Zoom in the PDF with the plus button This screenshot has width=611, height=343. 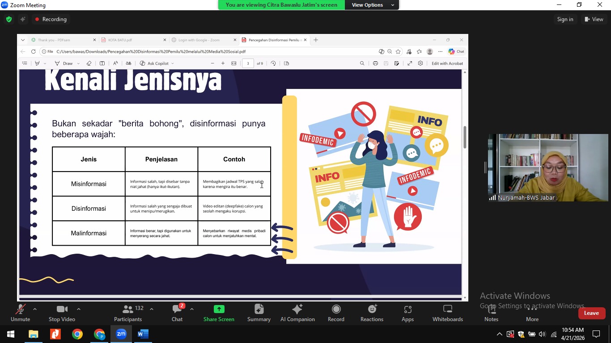[x=223, y=63]
